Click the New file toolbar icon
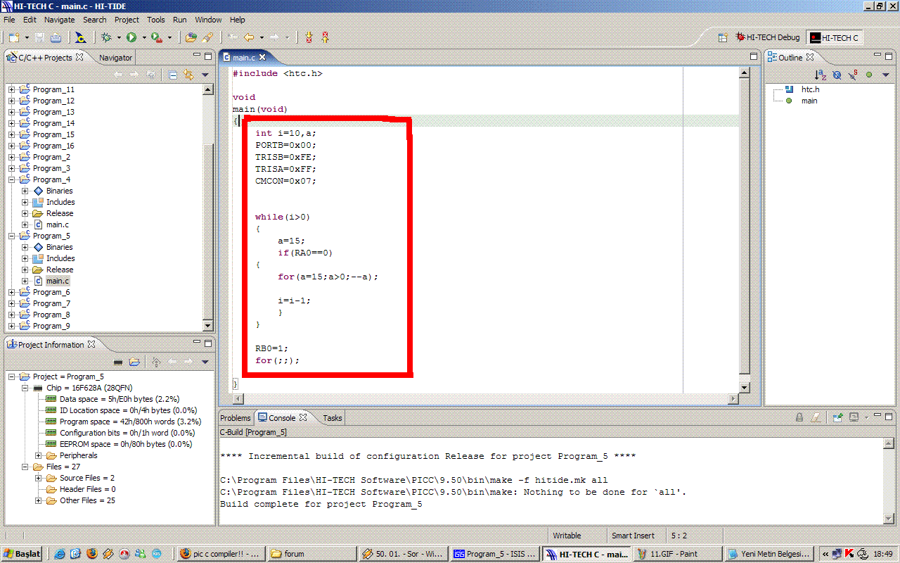This screenshot has width=900, height=563. click(x=14, y=37)
